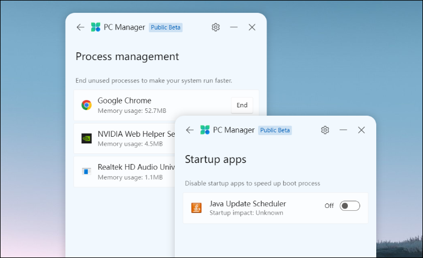This screenshot has width=423, height=258.
Task: Toggle Java Update Scheduler startup switch
Action: (x=350, y=206)
